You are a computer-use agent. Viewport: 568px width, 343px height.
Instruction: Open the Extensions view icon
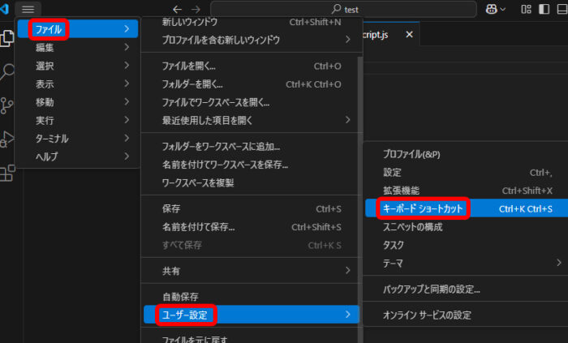point(8,172)
